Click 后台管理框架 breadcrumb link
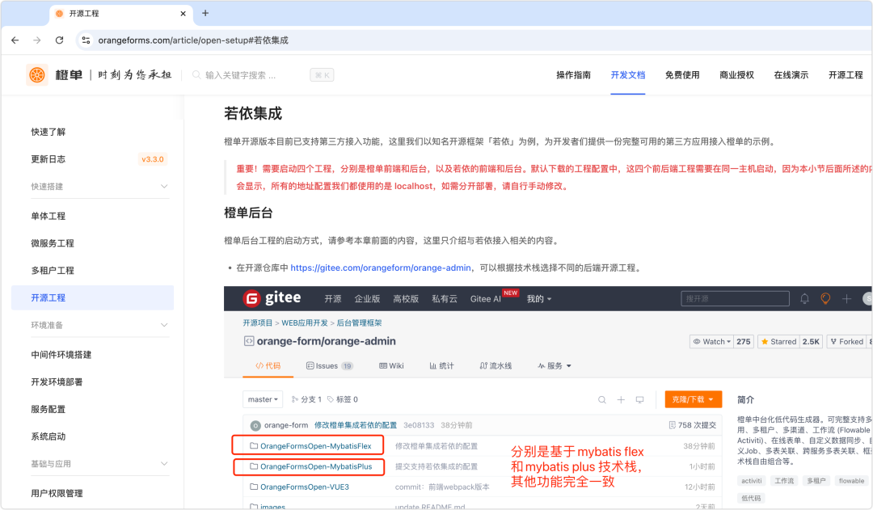This screenshot has width=873, height=510. 359,323
